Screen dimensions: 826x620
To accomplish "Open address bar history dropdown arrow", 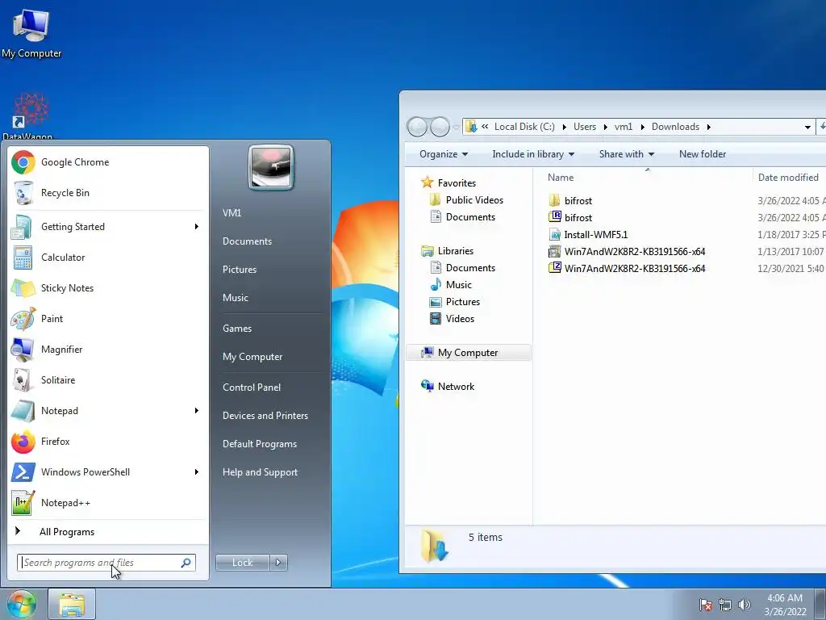I will 807,127.
